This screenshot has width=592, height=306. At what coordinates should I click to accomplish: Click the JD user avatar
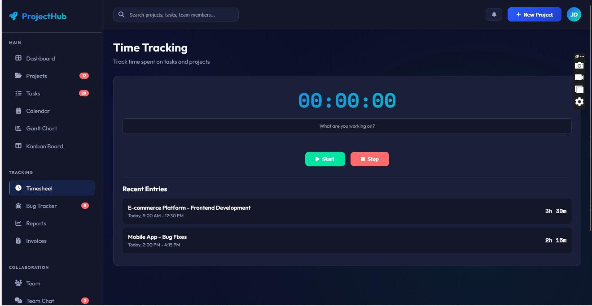pyautogui.click(x=574, y=14)
